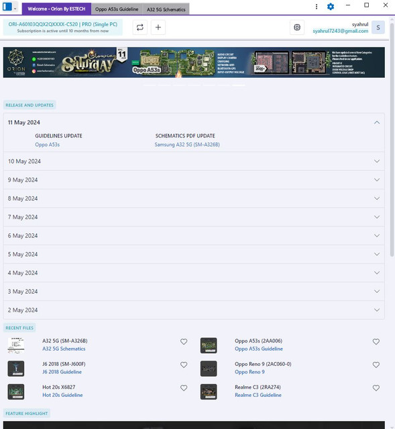Switch to Welcome - Orion By ESTECH tab

56,9
